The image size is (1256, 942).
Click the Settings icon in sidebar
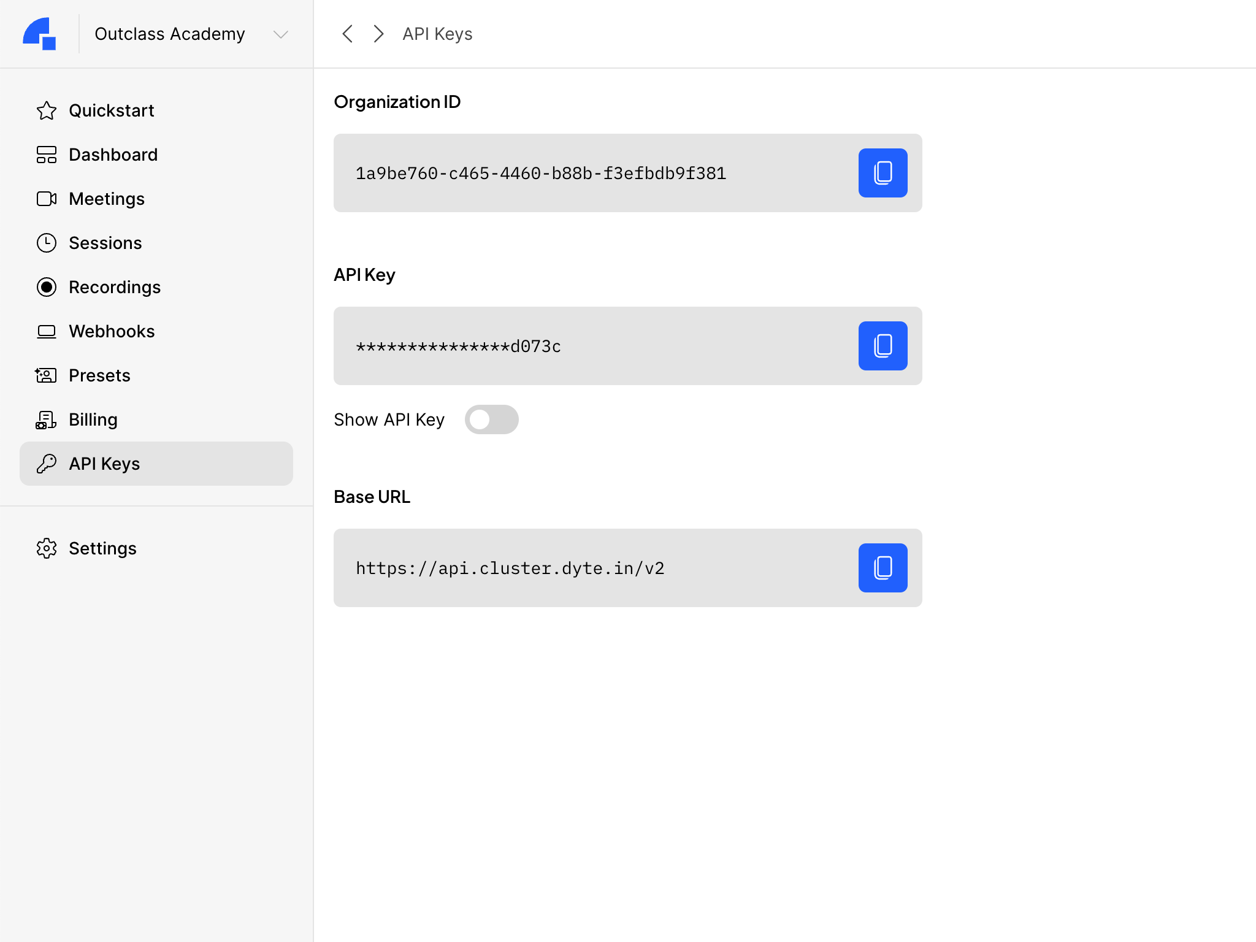click(47, 548)
